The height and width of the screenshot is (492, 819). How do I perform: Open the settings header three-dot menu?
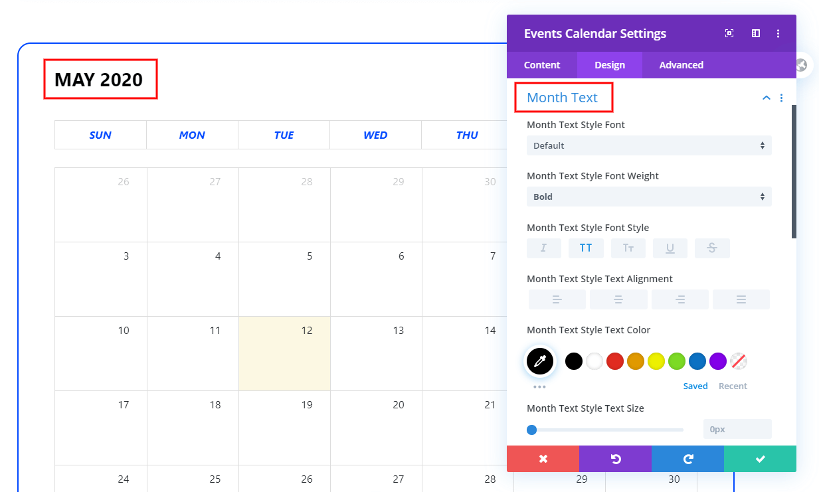point(778,33)
